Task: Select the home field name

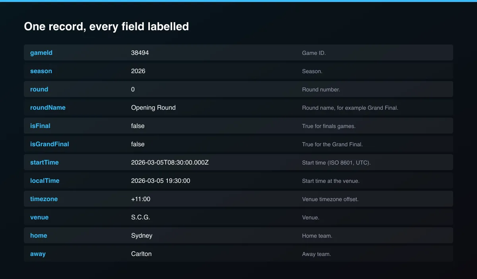Action: (39, 236)
